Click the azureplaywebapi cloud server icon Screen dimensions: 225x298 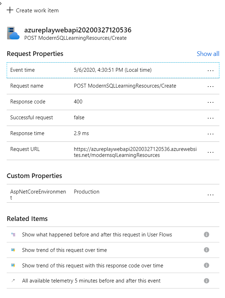pyautogui.click(x=13, y=33)
